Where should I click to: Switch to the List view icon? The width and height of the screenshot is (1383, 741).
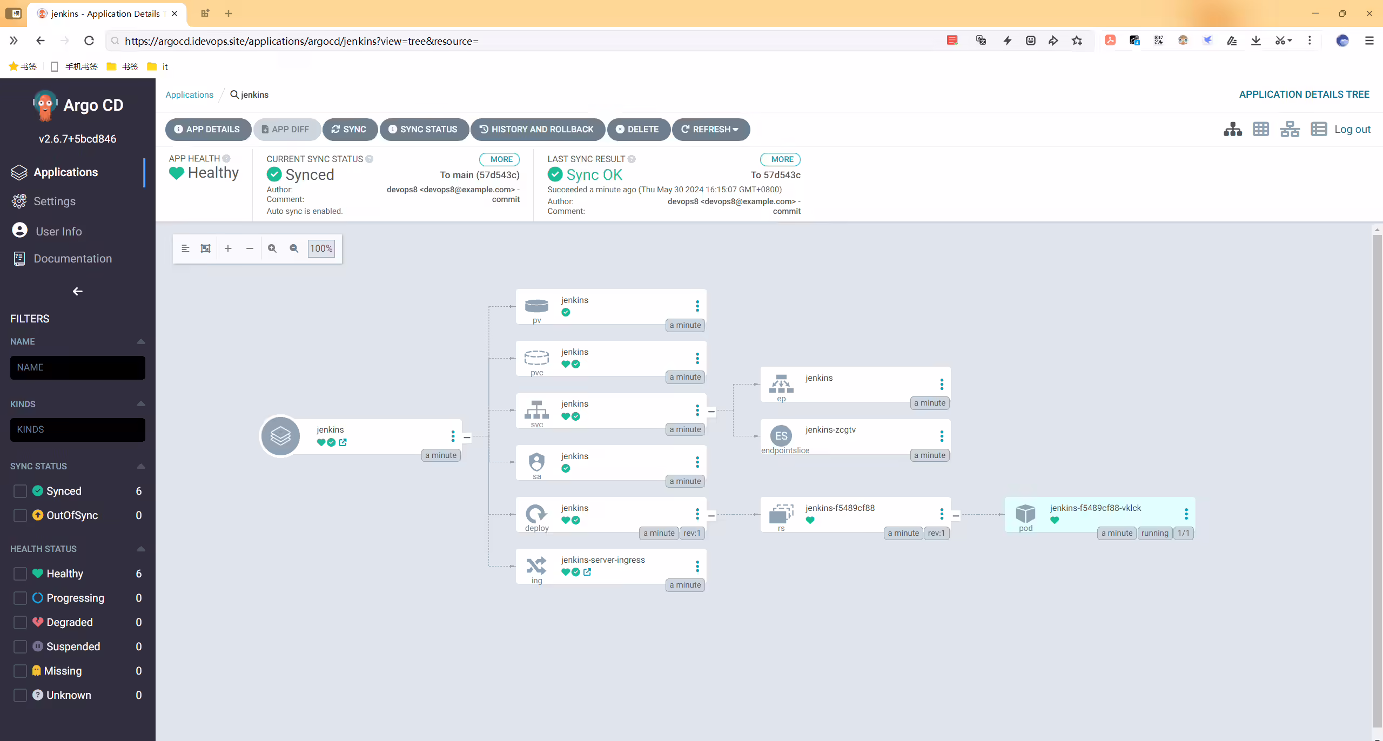tap(1319, 129)
